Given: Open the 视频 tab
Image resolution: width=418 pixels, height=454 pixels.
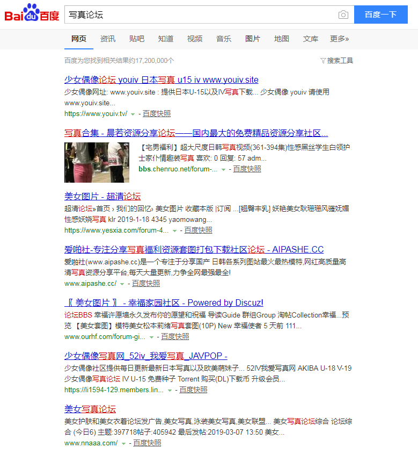Looking at the screenshot, I should 195,39.
